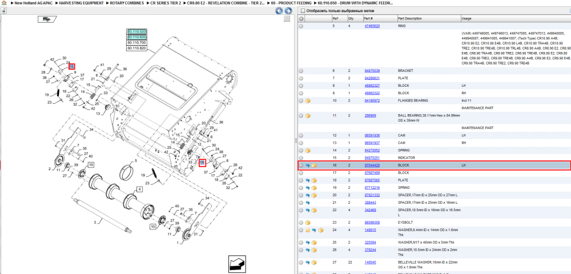This screenshot has width=571, height=274.
Task: Click the blue arrow icon on row 26 washer
Action: tap(308, 250)
